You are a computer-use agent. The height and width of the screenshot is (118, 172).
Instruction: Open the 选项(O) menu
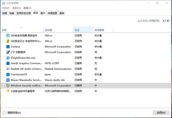pos(16,8)
